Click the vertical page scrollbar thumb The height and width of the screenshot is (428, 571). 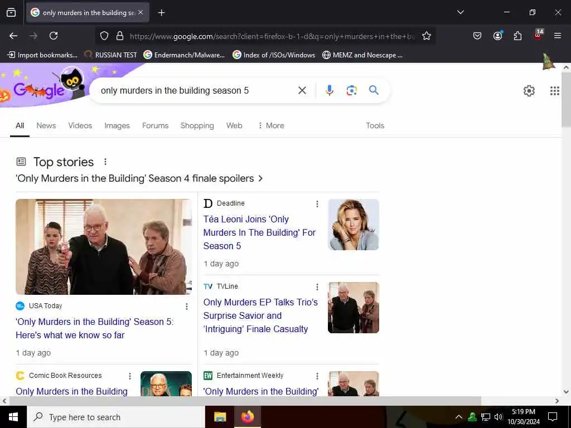tap(566, 99)
